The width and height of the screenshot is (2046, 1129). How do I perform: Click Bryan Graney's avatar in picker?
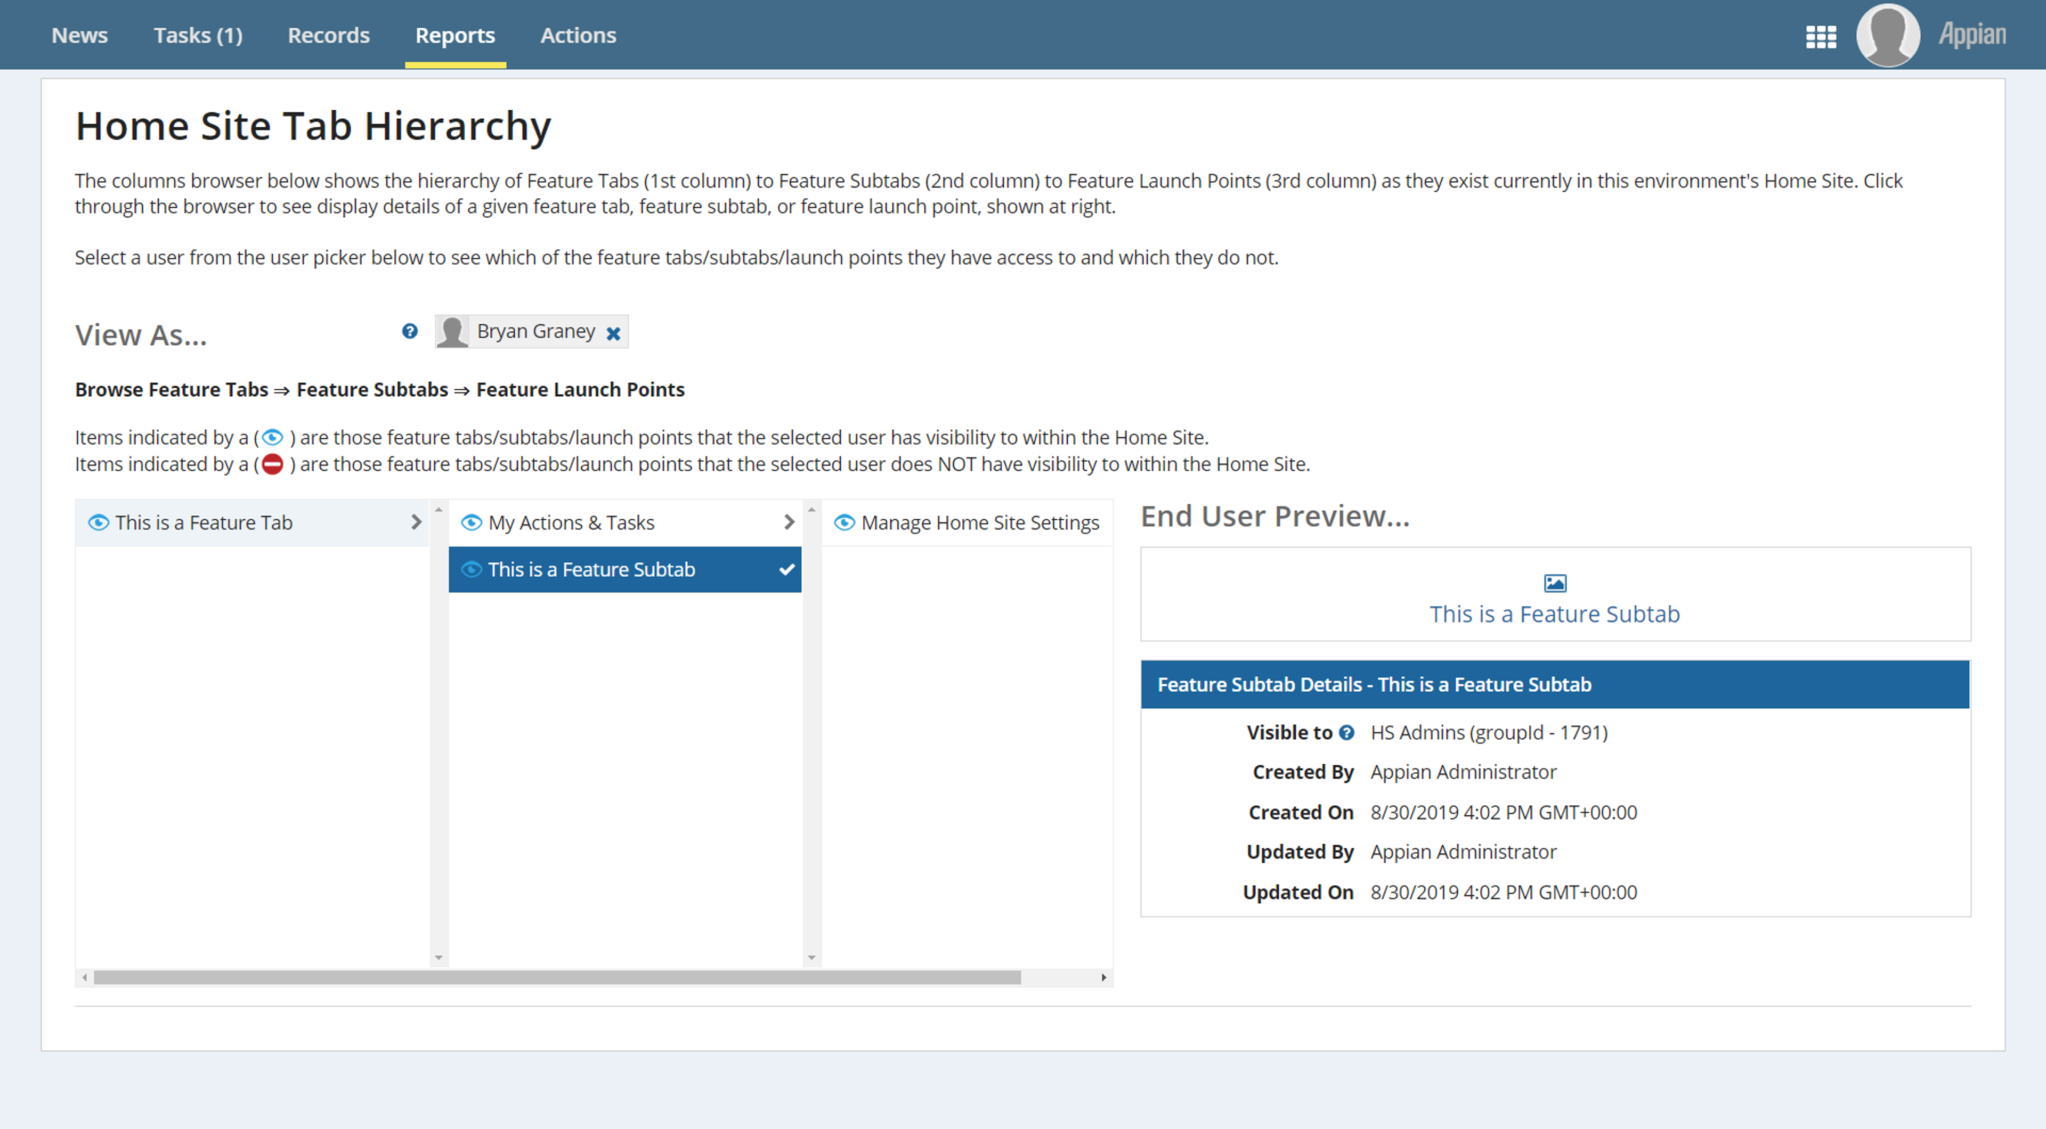(x=453, y=332)
